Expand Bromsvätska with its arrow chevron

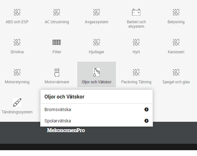[x=146, y=109]
